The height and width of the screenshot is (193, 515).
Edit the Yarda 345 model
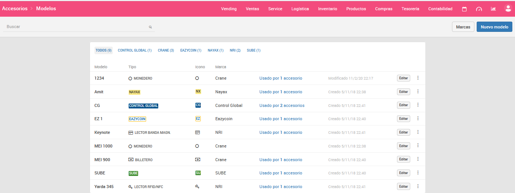click(x=403, y=187)
